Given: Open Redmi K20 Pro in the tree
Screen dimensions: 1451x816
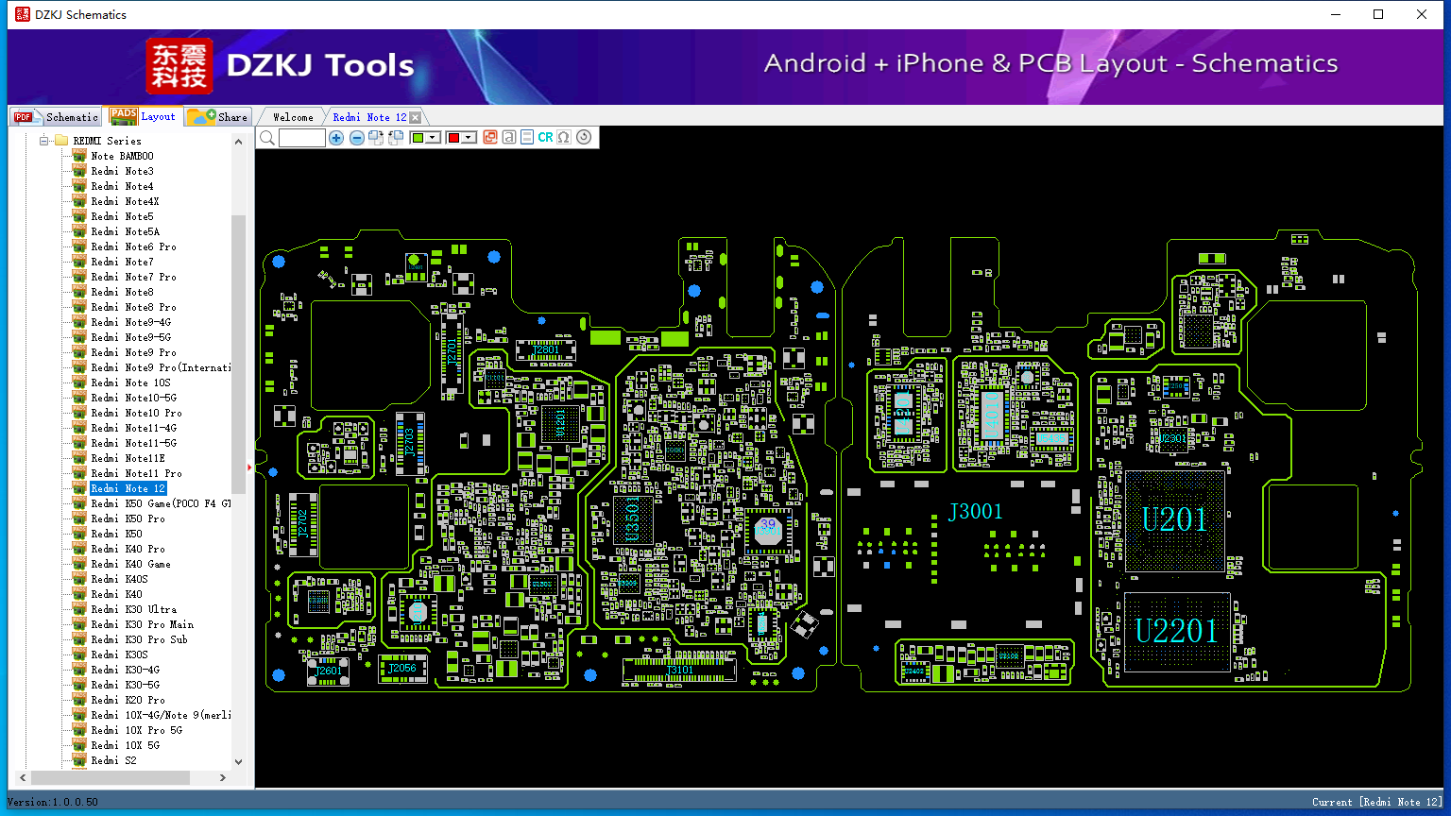Looking at the screenshot, I should point(128,700).
